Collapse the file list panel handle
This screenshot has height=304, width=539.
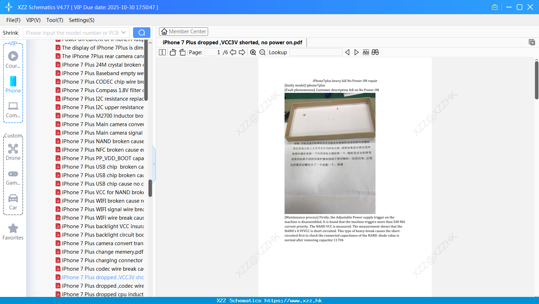click(154, 164)
